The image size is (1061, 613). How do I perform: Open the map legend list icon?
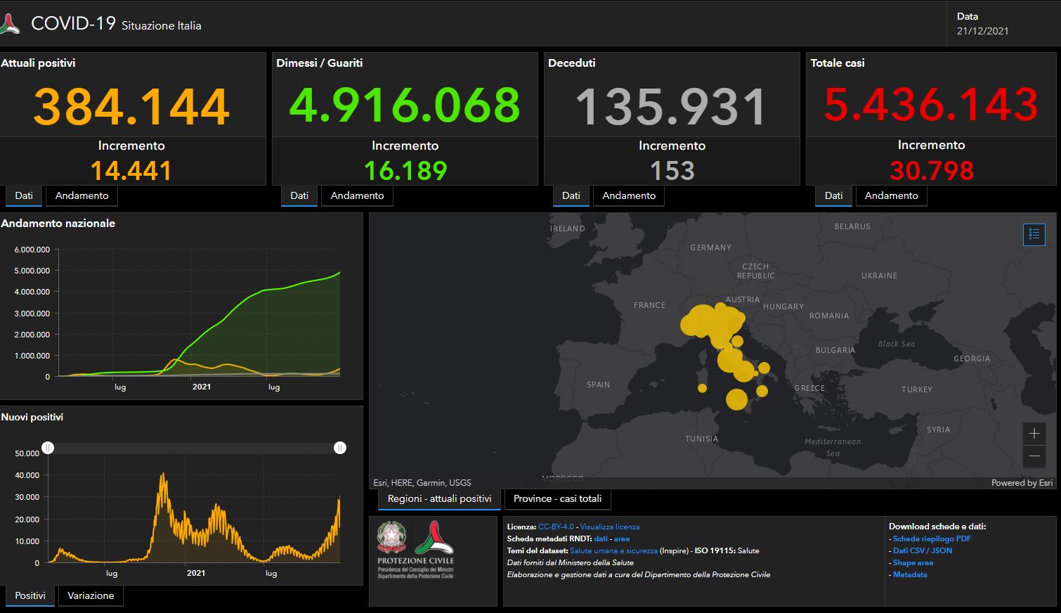coord(1034,235)
